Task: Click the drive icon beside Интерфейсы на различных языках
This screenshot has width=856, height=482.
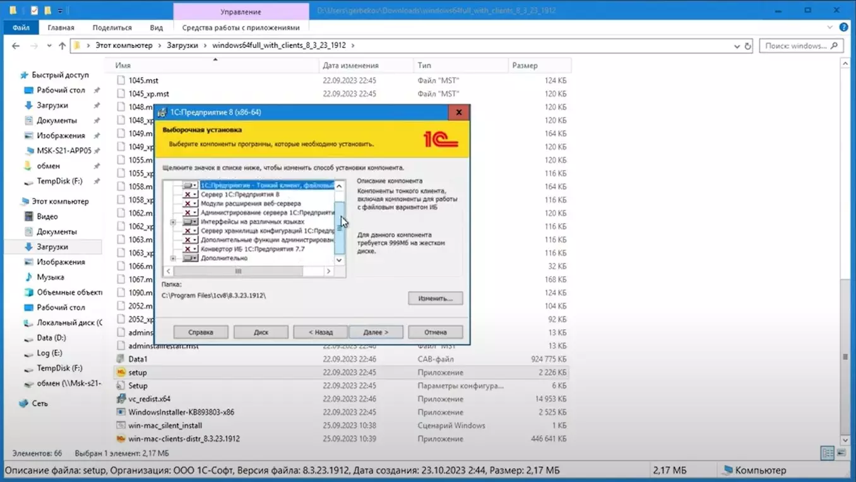Action: [x=190, y=222]
